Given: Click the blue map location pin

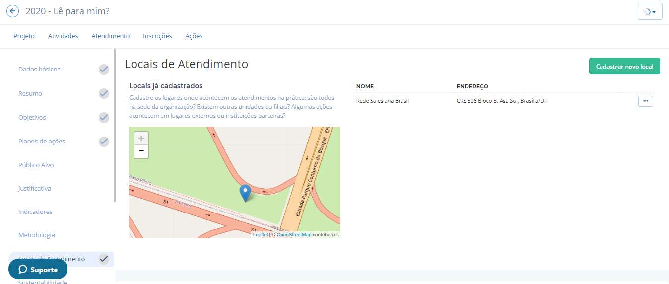Looking at the screenshot, I should [x=245, y=192].
